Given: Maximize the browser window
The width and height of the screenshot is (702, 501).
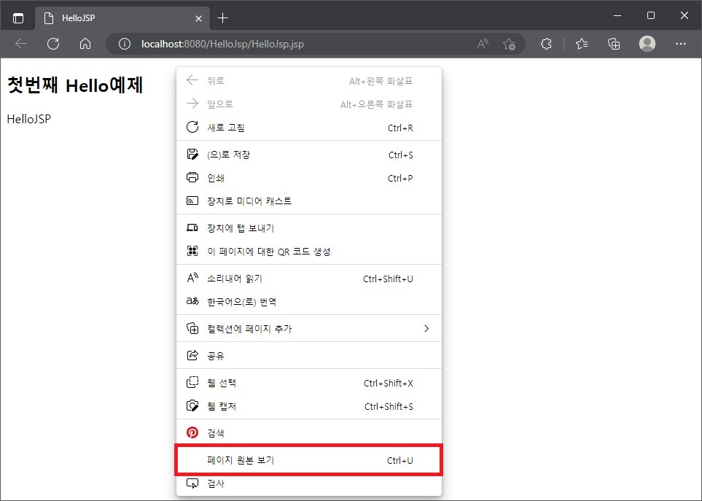Looking at the screenshot, I should [651, 15].
